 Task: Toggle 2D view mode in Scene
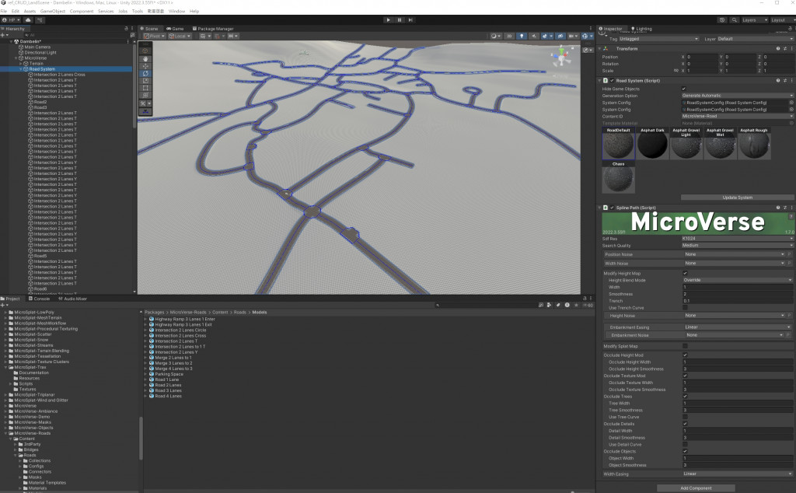click(508, 36)
